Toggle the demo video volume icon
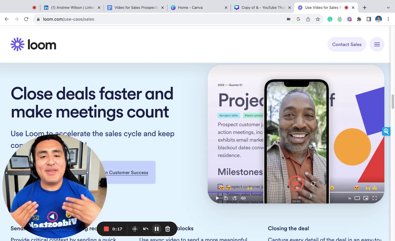The image size is (395, 241). tap(243, 198)
